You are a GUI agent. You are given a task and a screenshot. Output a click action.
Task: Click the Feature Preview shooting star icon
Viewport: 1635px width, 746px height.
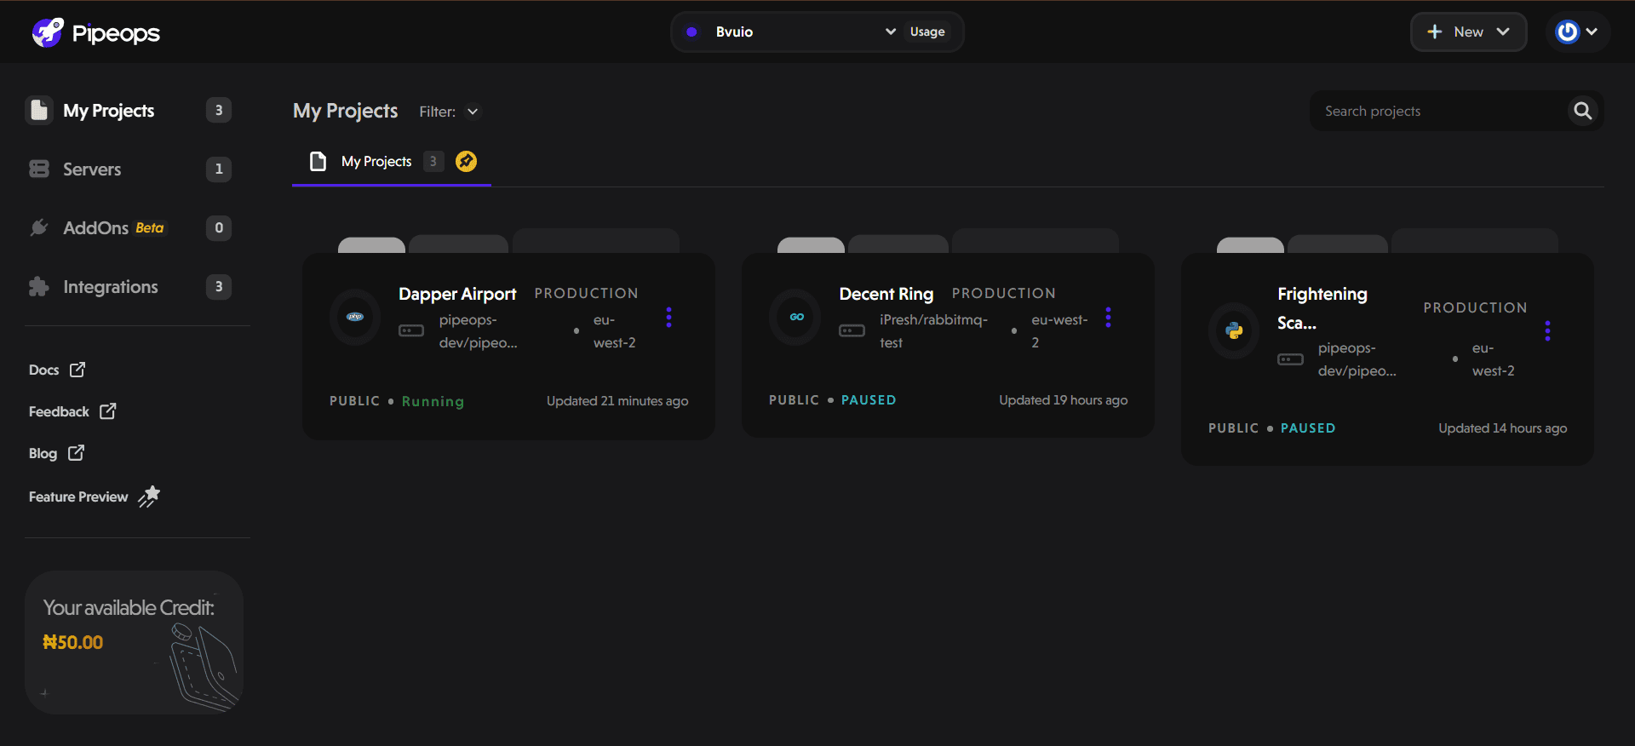coord(149,496)
